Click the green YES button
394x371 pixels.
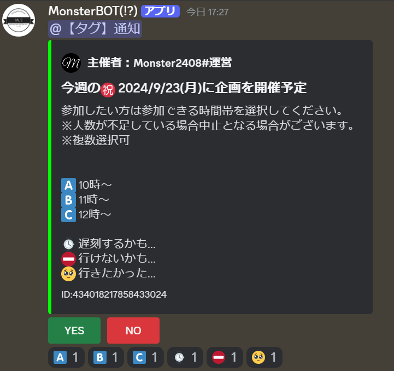coord(74,330)
